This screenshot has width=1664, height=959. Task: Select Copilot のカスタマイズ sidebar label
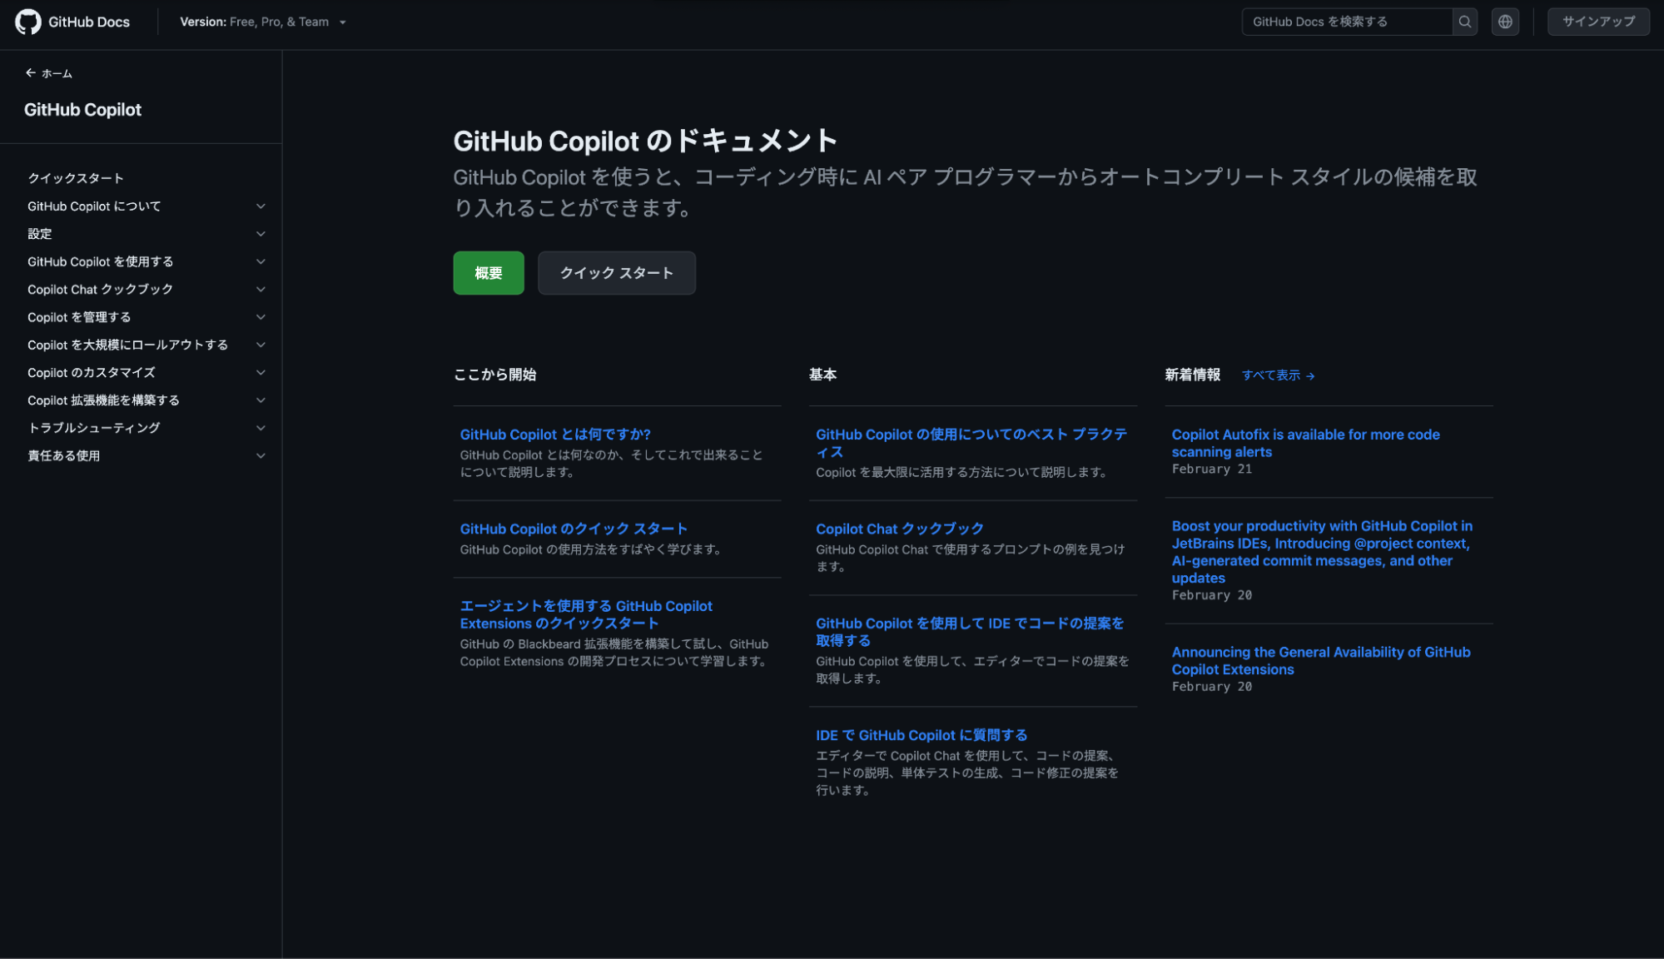pyautogui.click(x=92, y=373)
